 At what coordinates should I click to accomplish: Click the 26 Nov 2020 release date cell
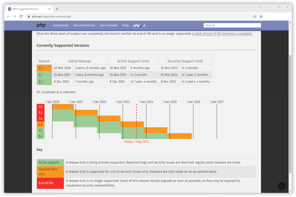[x=62, y=68]
